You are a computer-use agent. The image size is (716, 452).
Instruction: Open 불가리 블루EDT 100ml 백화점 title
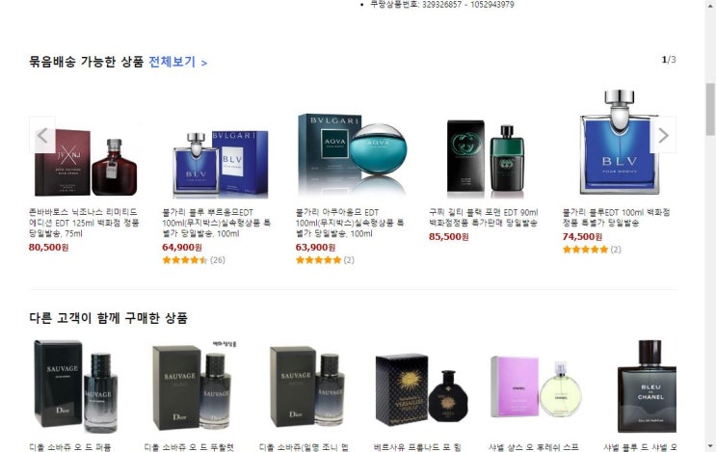[x=616, y=217]
